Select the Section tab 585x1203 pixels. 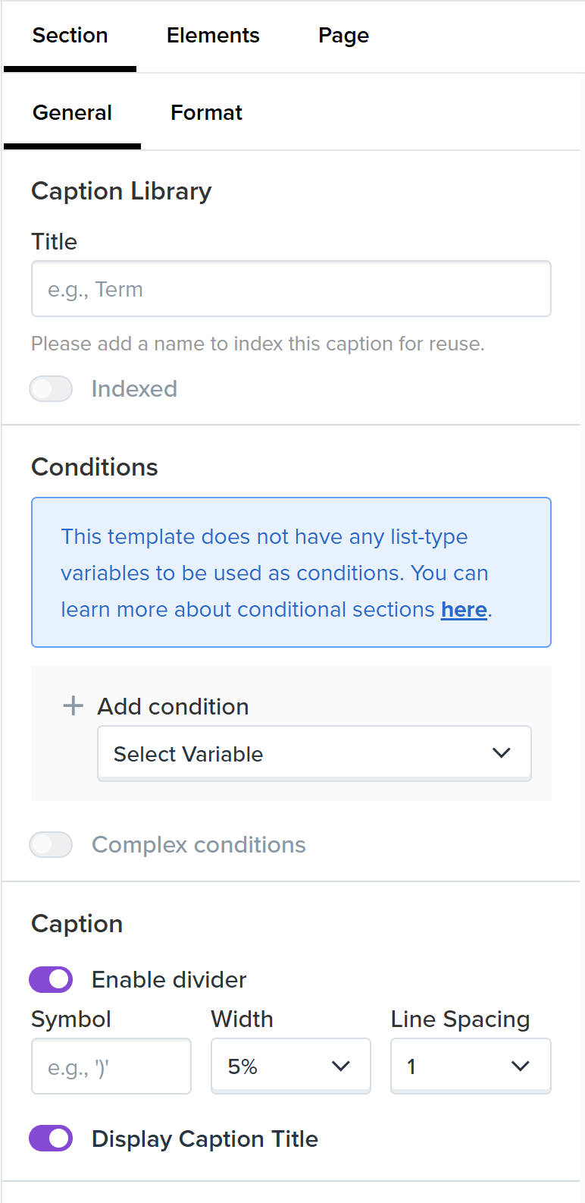(70, 36)
